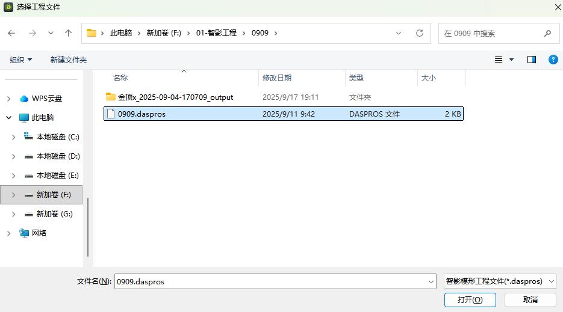563x312 pixels.
Task: Expand chevron after 0909 in breadcrumb
Action: click(276, 33)
